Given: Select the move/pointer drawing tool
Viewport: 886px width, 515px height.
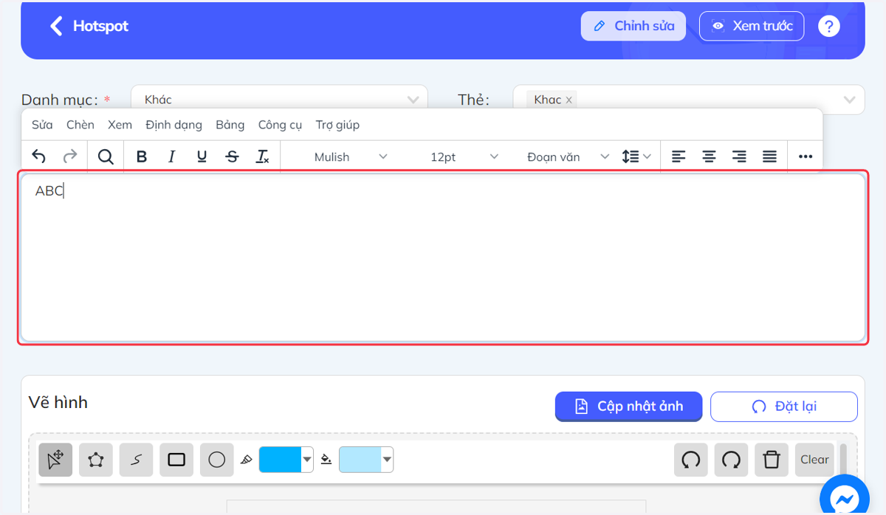Looking at the screenshot, I should pos(55,460).
